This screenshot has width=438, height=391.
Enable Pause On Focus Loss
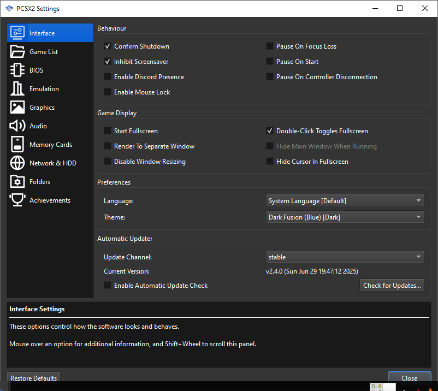(270, 46)
